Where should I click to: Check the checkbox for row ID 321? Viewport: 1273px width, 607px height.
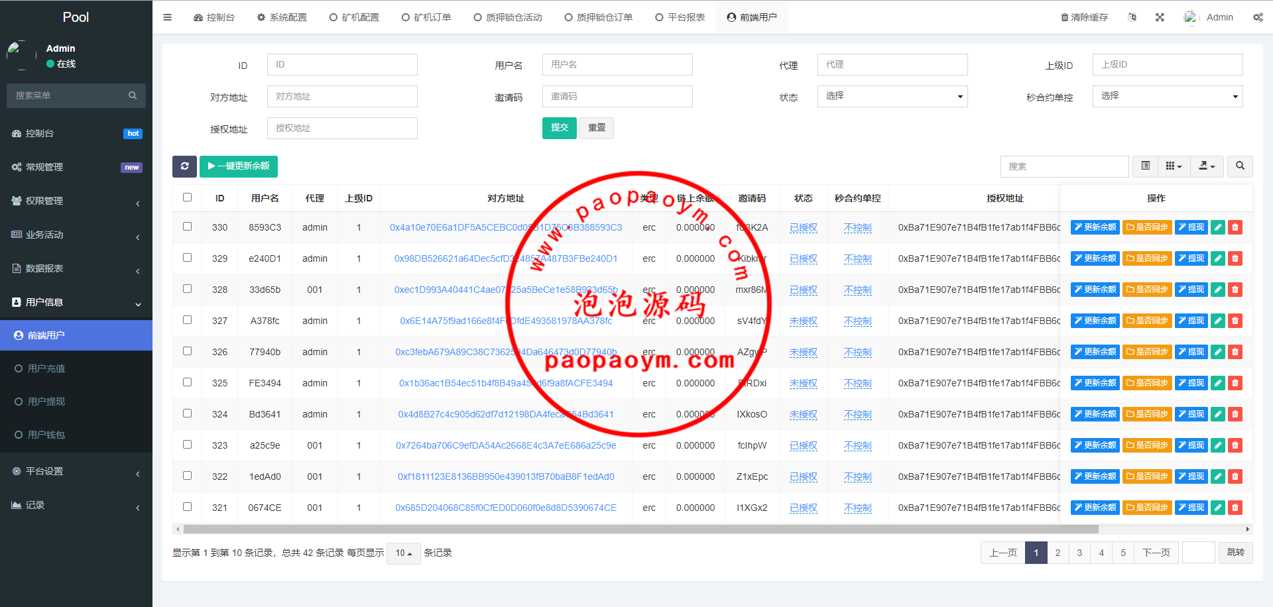pos(188,506)
